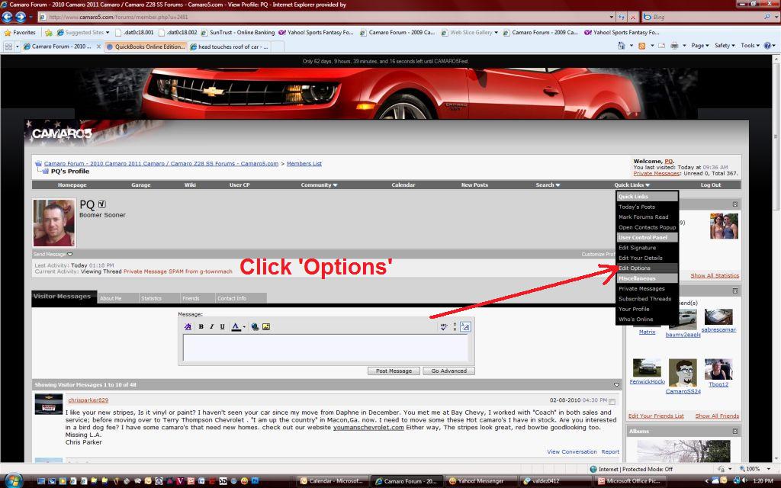Open the Show All Statistics link

[715, 276]
